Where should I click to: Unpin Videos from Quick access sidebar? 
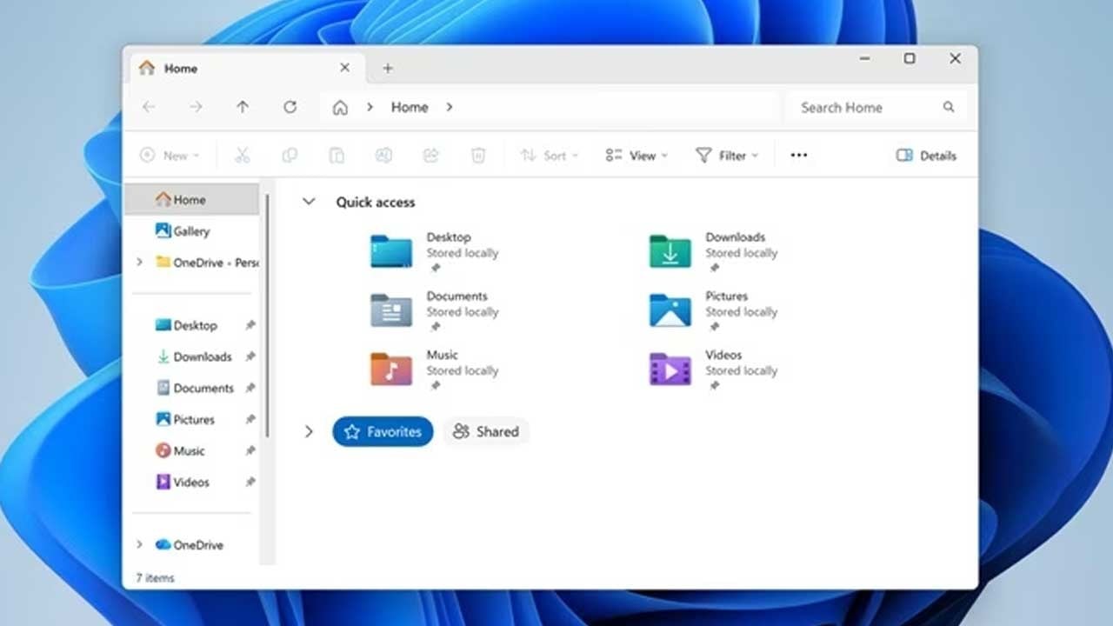pos(250,482)
